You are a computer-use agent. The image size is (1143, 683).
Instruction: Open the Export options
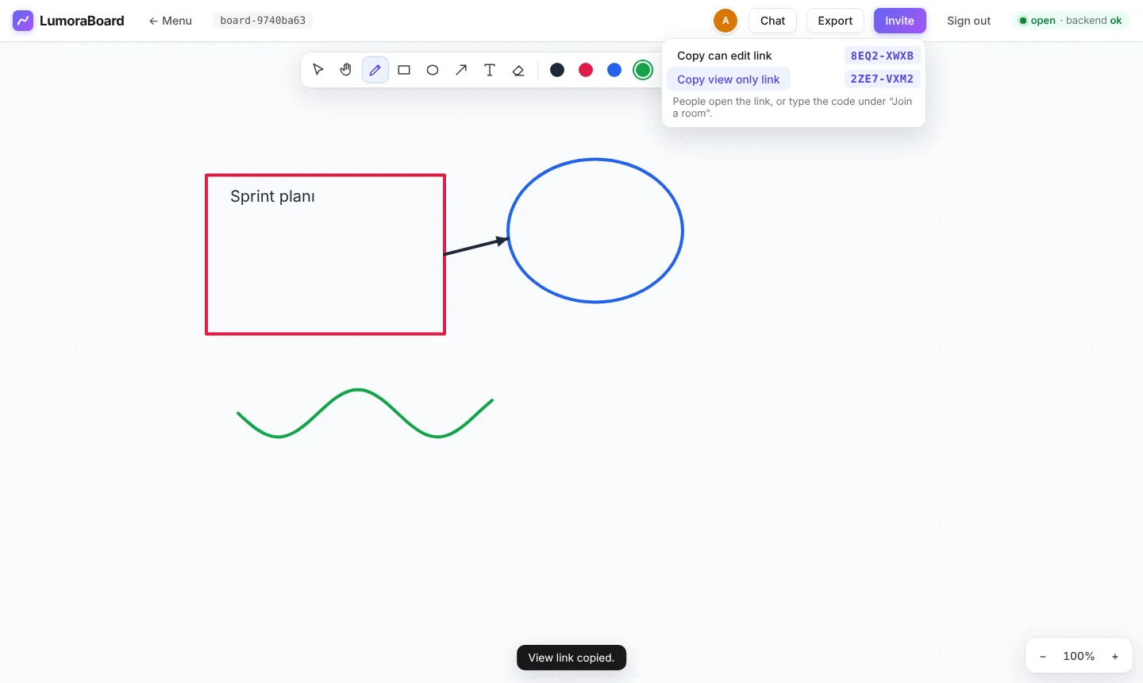coord(835,21)
